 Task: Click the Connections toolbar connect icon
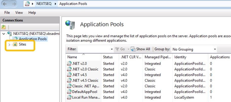4,27
